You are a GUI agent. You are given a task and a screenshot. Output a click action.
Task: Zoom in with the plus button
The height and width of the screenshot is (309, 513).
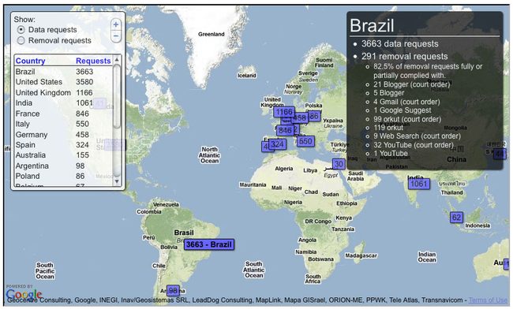tap(116, 24)
